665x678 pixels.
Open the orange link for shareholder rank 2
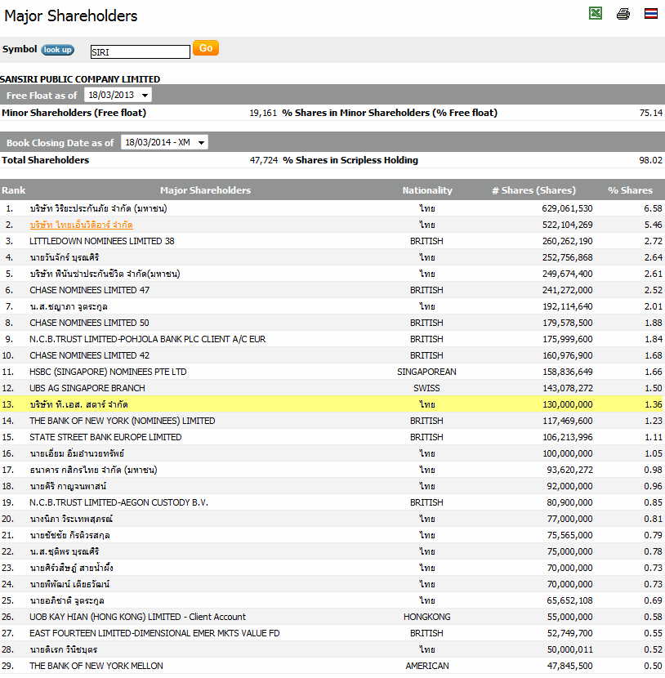82,225
